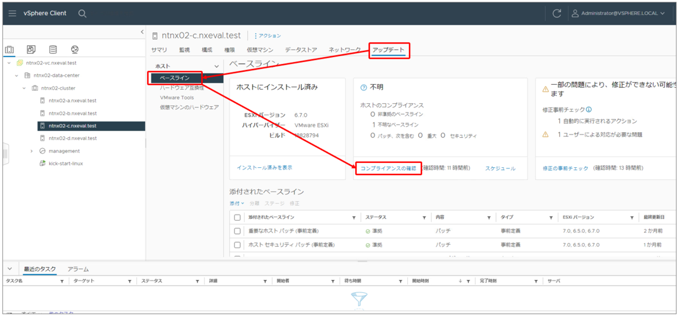678x316 pixels.
Task: Select host ntnx02-d.nxeval.test in tree
Action: pyautogui.click(x=72, y=138)
